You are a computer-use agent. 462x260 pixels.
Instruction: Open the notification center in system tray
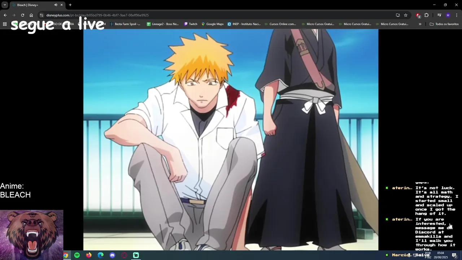pos(454,255)
